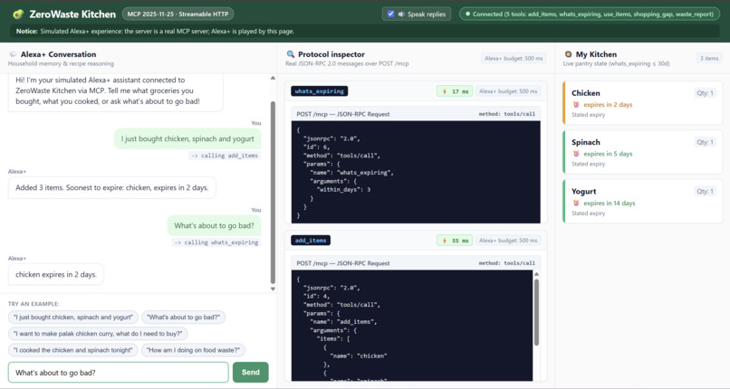Click the add_items JSON request code block
The width and height of the screenshot is (730, 389).
pos(412,326)
